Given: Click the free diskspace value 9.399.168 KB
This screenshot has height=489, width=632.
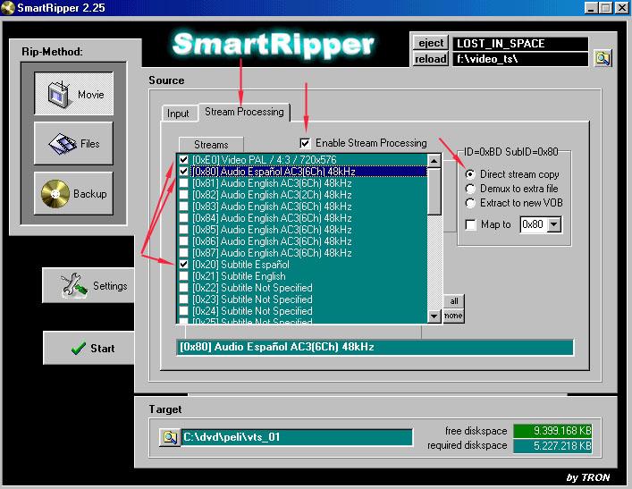Looking at the screenshot, I should tap(552, 431).
